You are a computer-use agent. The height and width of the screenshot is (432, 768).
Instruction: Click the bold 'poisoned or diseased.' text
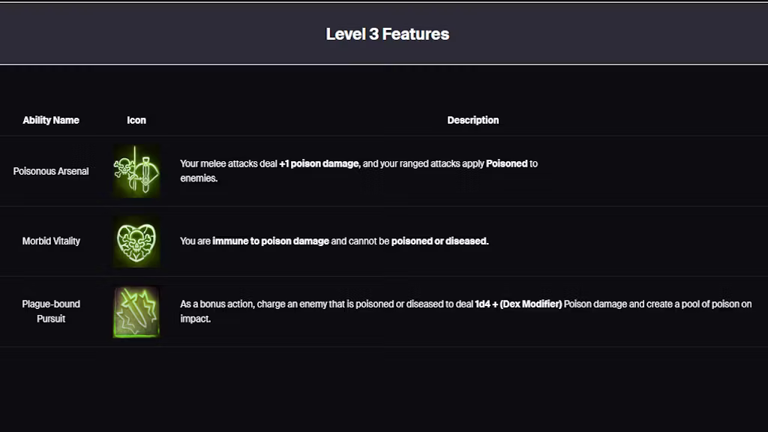(439, 241)
